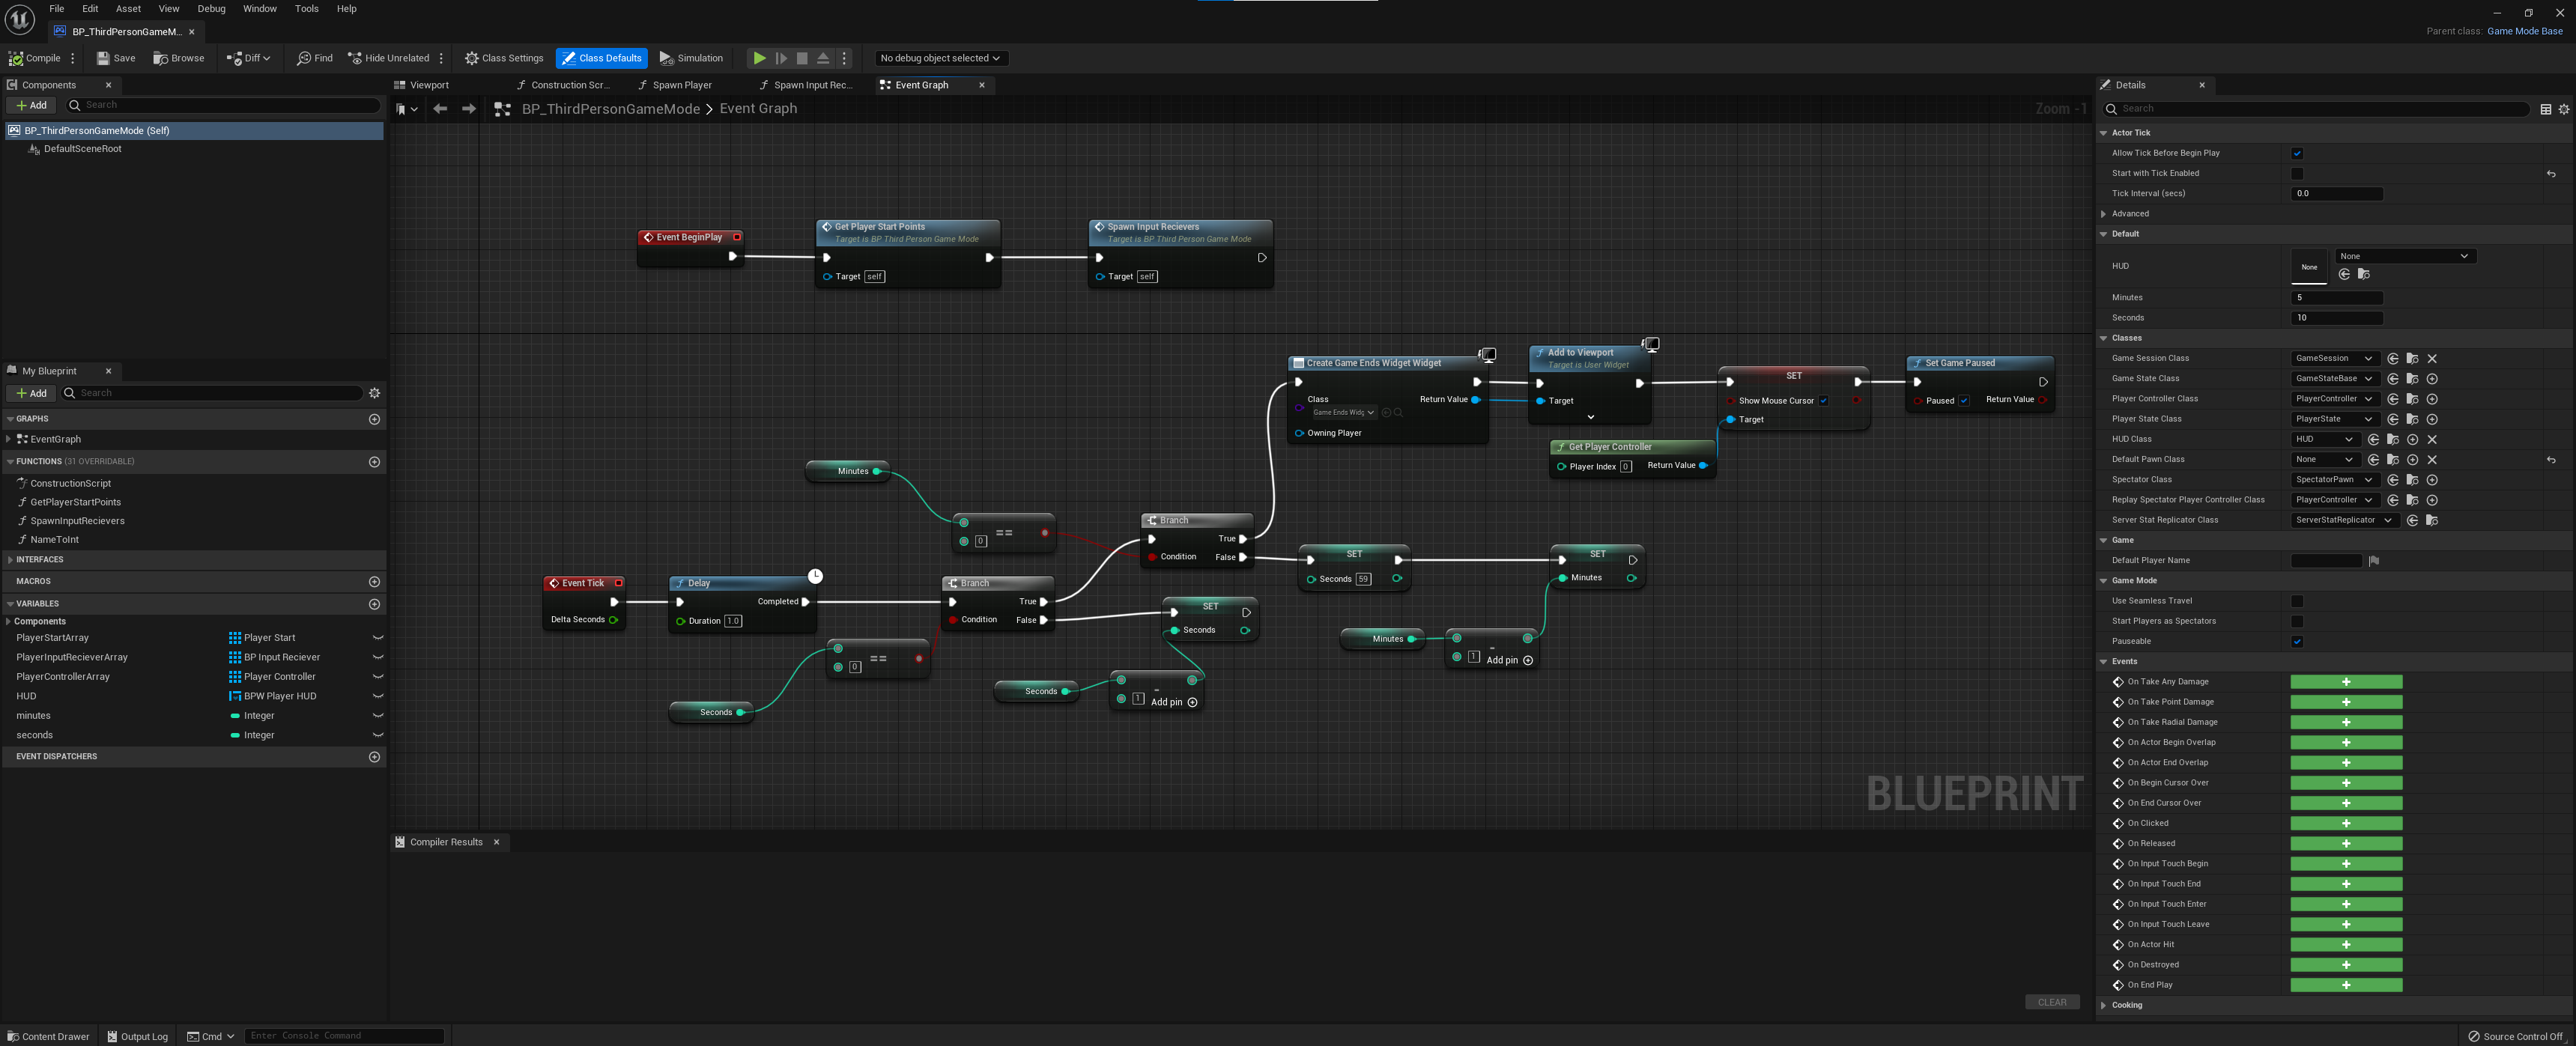Open the debug object selection dropdown

click(939, 58)
